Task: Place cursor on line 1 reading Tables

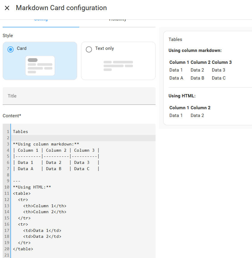Action: click(20, 132)
